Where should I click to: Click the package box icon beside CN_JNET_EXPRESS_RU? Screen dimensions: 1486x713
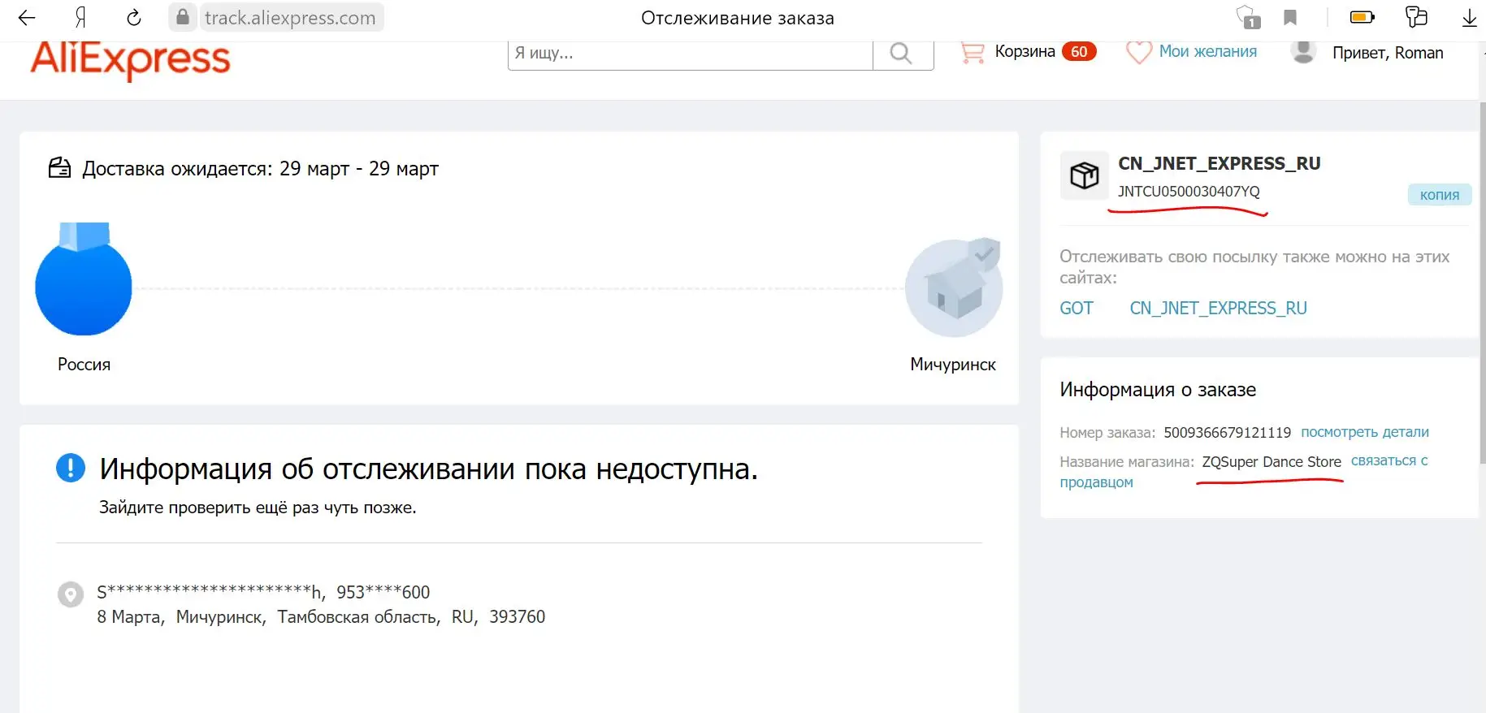click(x=1085, y=175)
